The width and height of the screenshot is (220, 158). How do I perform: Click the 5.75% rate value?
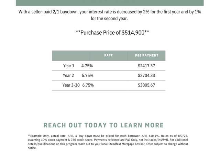click(x=88, y=76)
